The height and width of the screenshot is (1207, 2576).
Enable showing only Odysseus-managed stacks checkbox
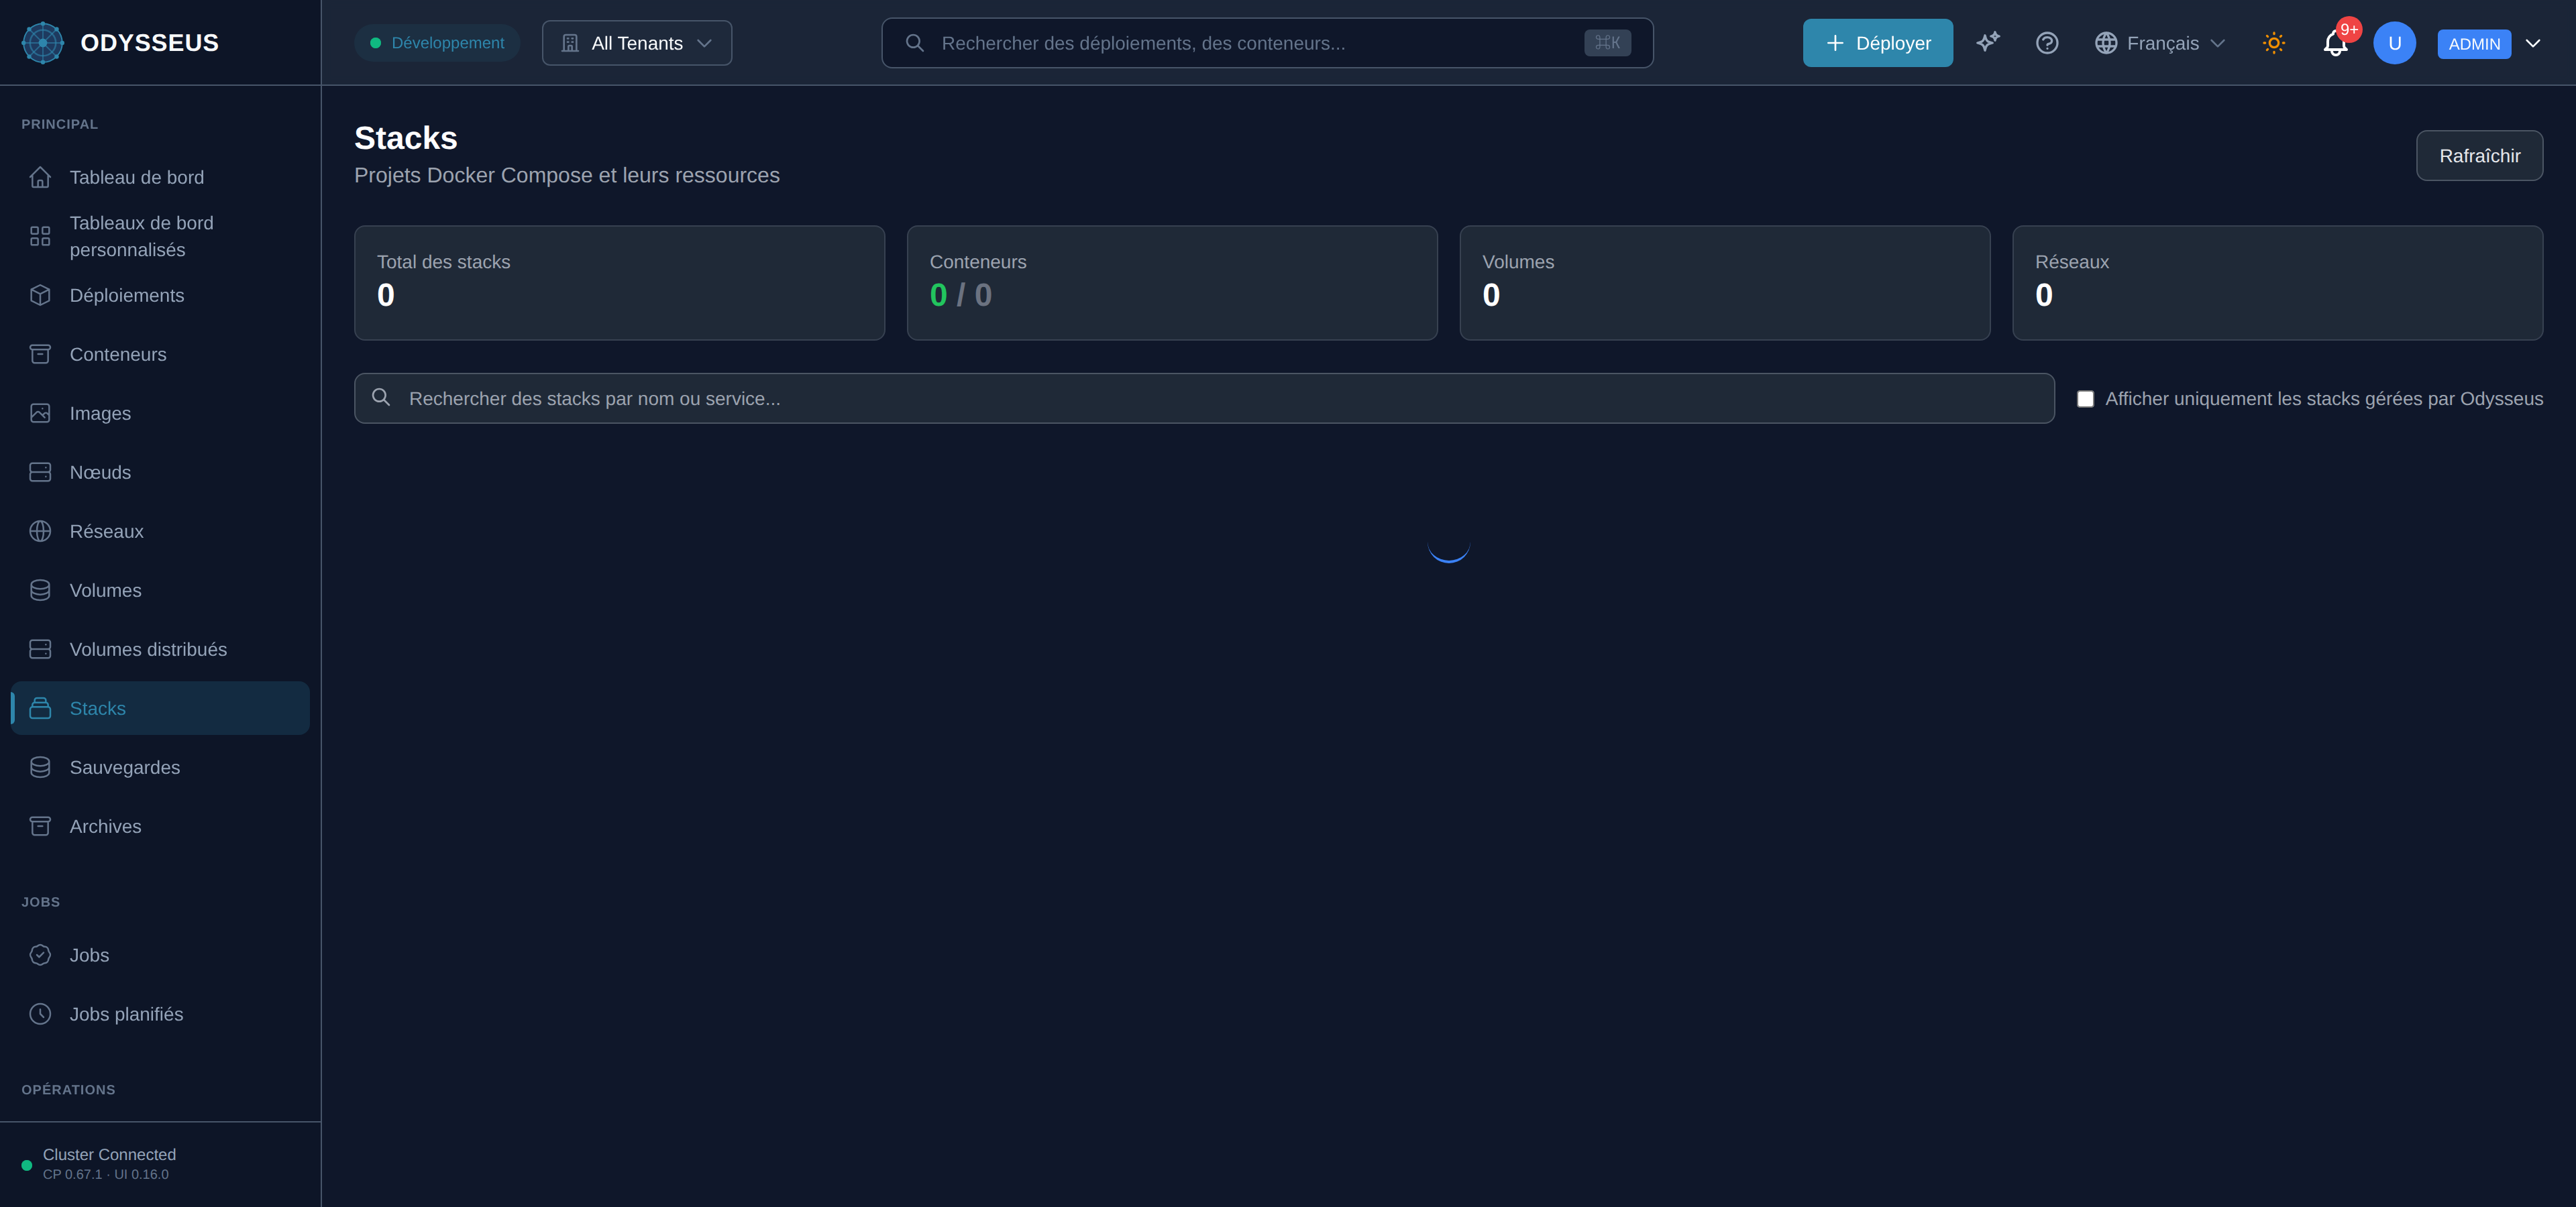(x=2085, y=399)
